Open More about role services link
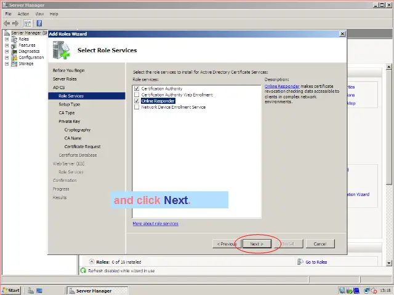394x295 pixels. 156,224
